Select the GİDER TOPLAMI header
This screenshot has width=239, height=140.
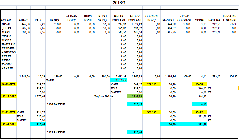135,18
